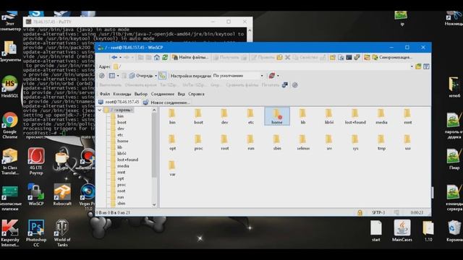Go back with the blue arrow in WinSCP
The height and width of the screenshot is (260, 463).
114,57
